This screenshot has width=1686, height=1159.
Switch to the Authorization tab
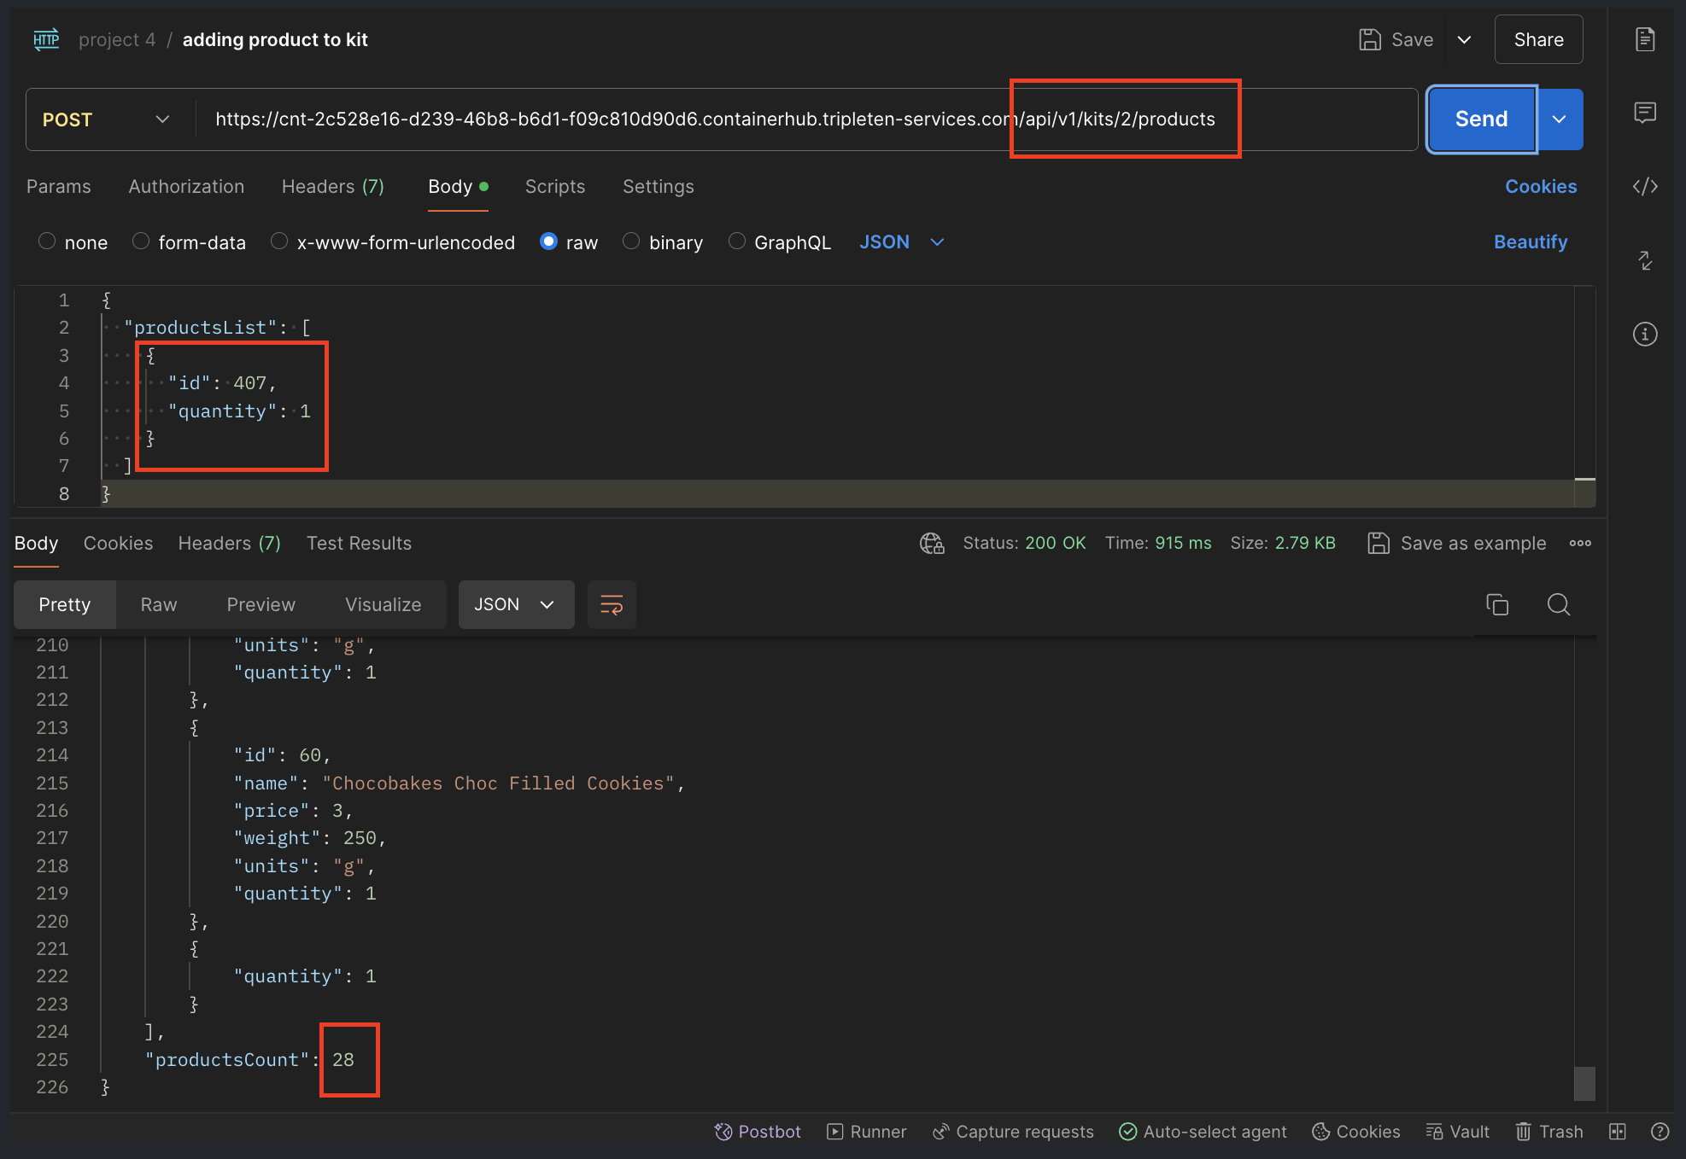click(186, 186)
